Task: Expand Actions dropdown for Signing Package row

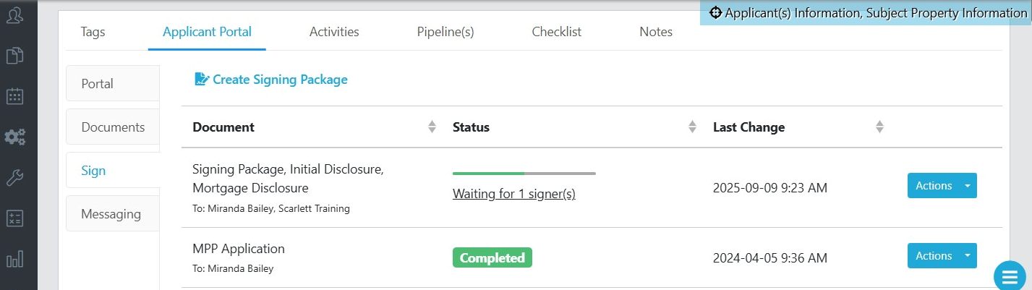Action: pyautogui.click(x=968, y=186)
